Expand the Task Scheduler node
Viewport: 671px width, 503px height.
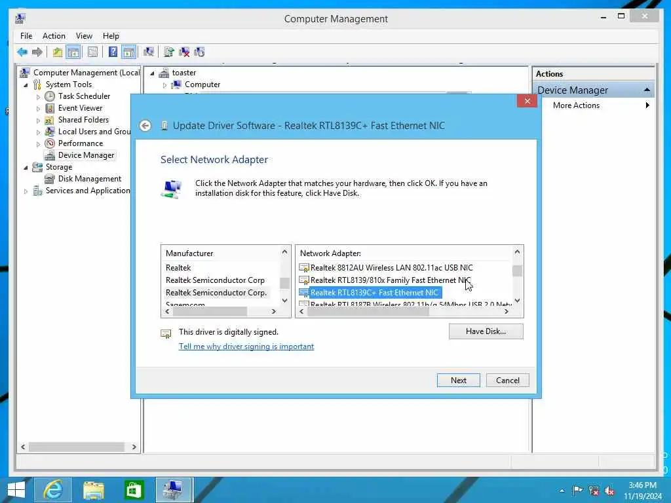pos(38,97)
